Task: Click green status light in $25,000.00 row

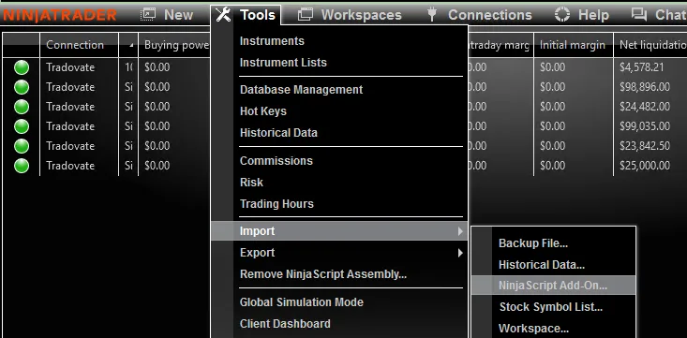Action: point(22,166)
